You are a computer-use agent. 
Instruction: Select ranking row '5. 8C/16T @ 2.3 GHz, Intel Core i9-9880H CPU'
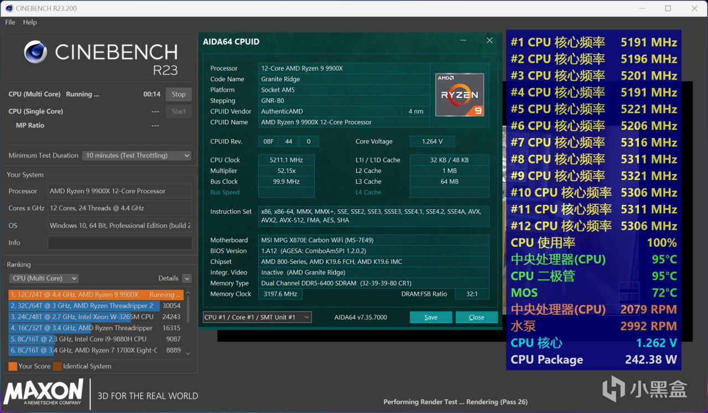96,339
